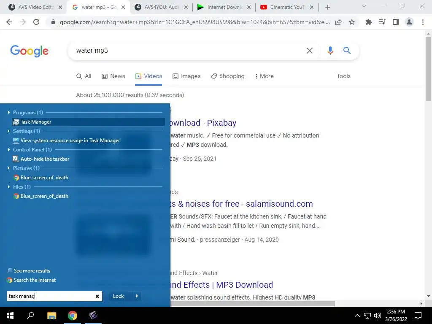The image size is (432, 324).
Task: Select the News search tab
Action: [x=113, y=76]
